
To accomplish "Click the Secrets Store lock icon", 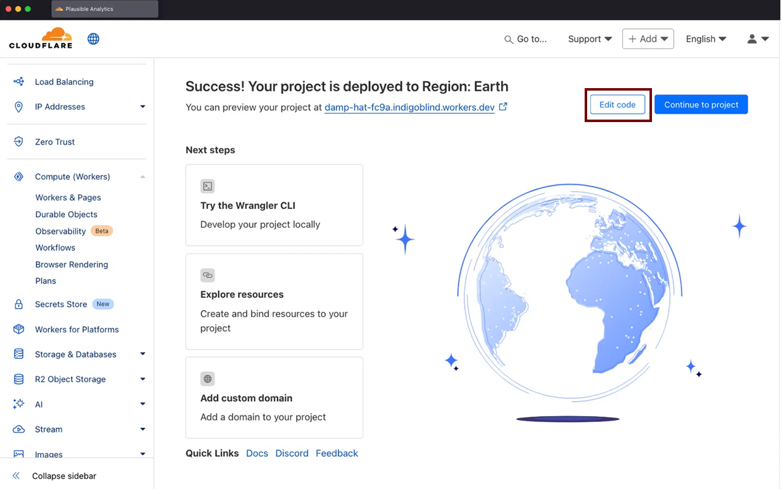I will click(x=19, y=304).
